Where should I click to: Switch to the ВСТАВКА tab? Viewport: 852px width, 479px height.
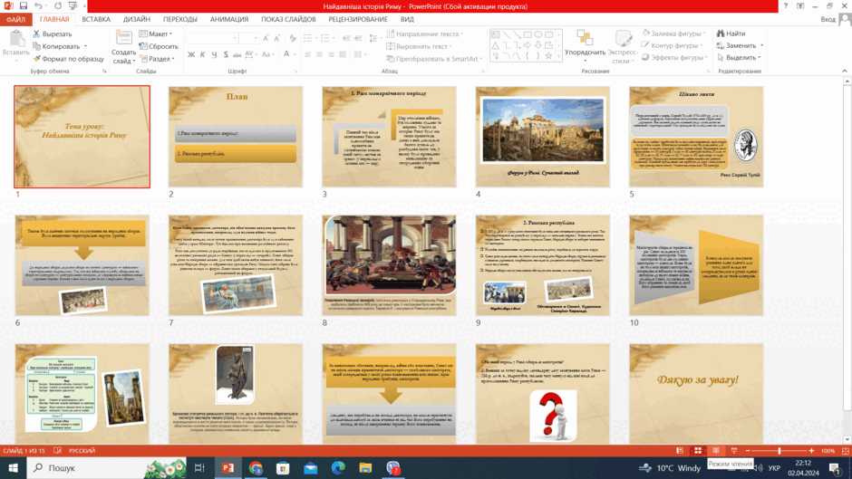96,19
